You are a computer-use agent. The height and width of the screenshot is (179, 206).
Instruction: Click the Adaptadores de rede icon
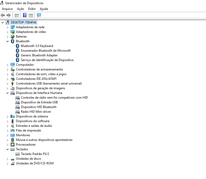[x=13, y=27]
